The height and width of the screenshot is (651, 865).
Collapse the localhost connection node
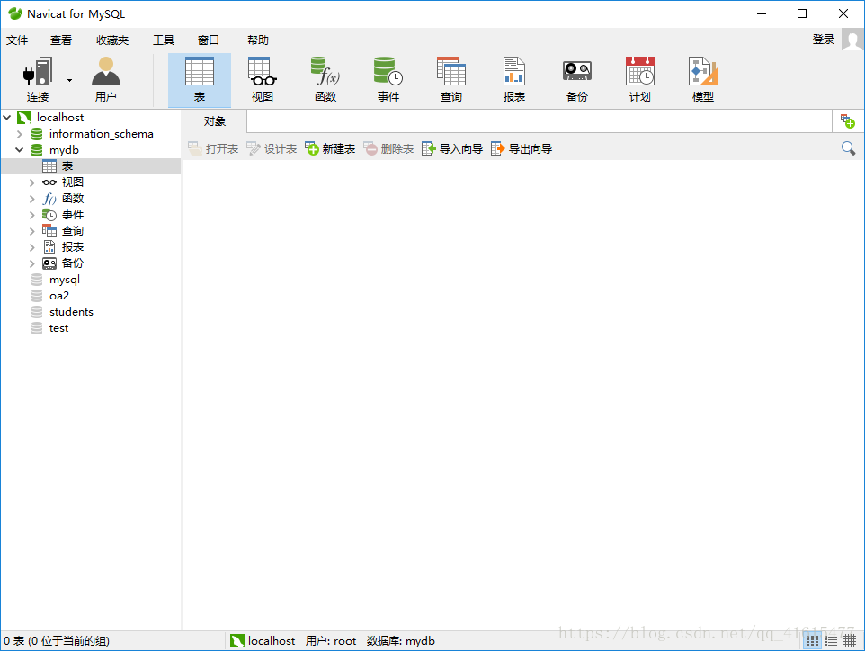pyautogui.click(x=7, y=118)
